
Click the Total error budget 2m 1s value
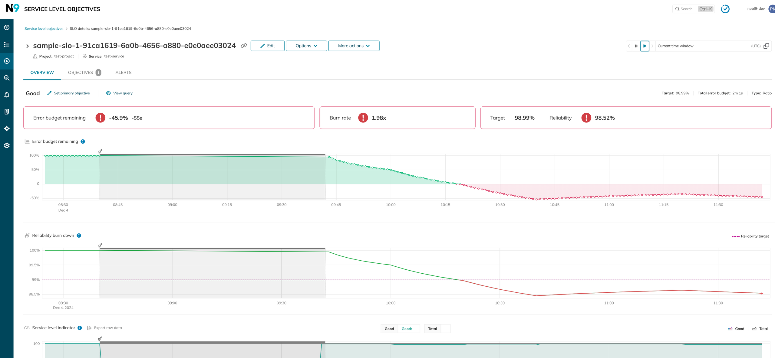737,93
